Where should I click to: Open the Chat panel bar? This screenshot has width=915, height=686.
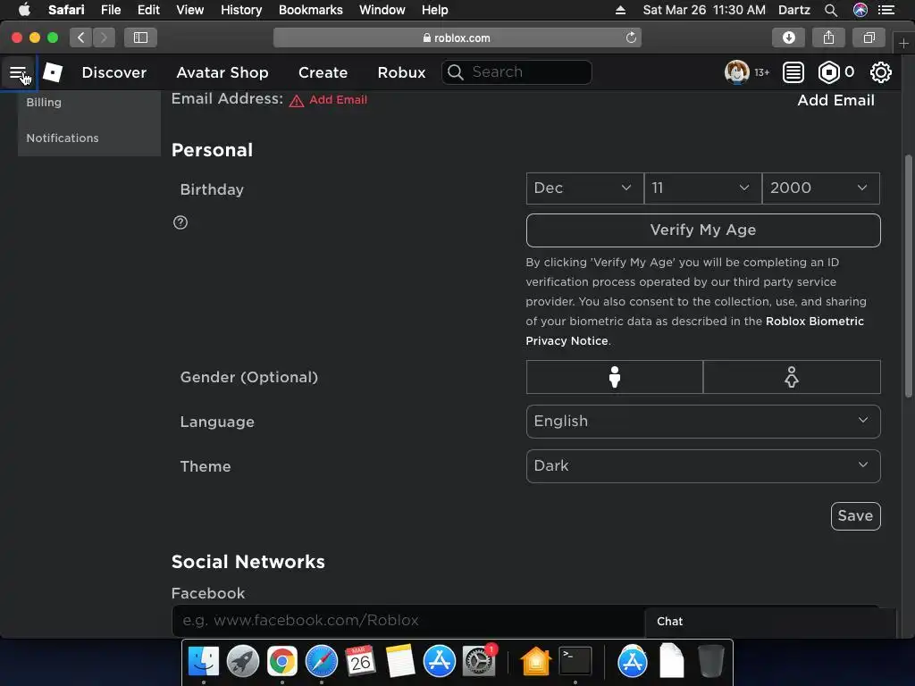point(770,622)
